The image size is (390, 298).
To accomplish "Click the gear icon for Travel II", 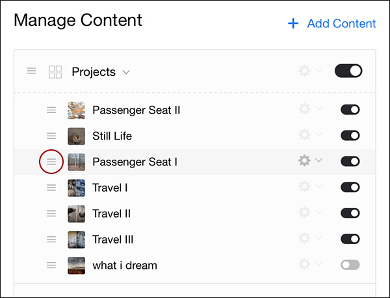I will (304, 212).
